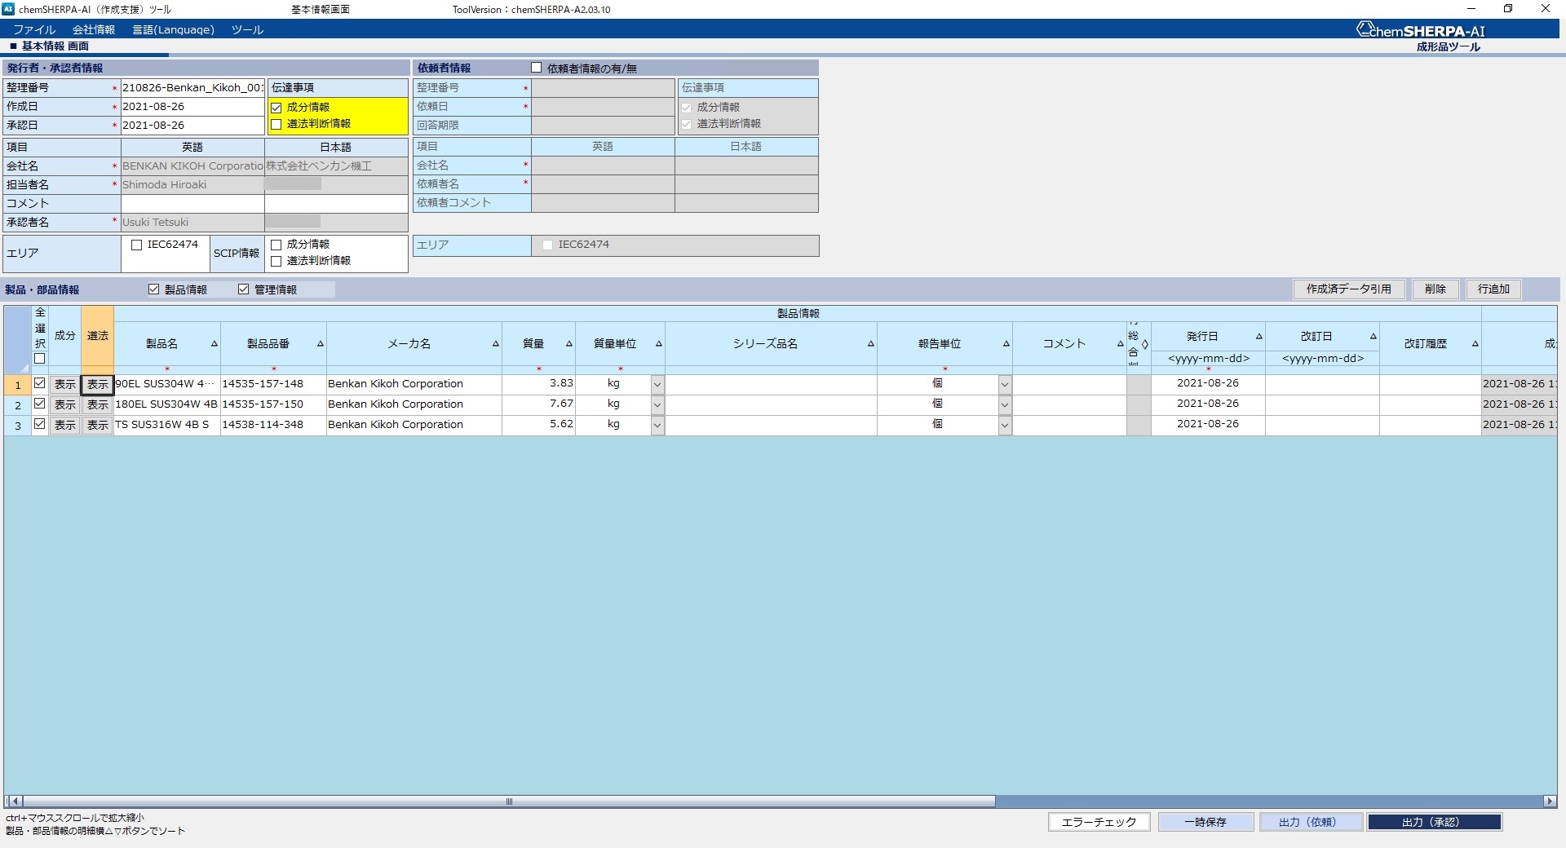The width and height of the screenshot is (1566, 848).
Task: Open 質量単位 dropdown for row 1
Action: [657, 384]
